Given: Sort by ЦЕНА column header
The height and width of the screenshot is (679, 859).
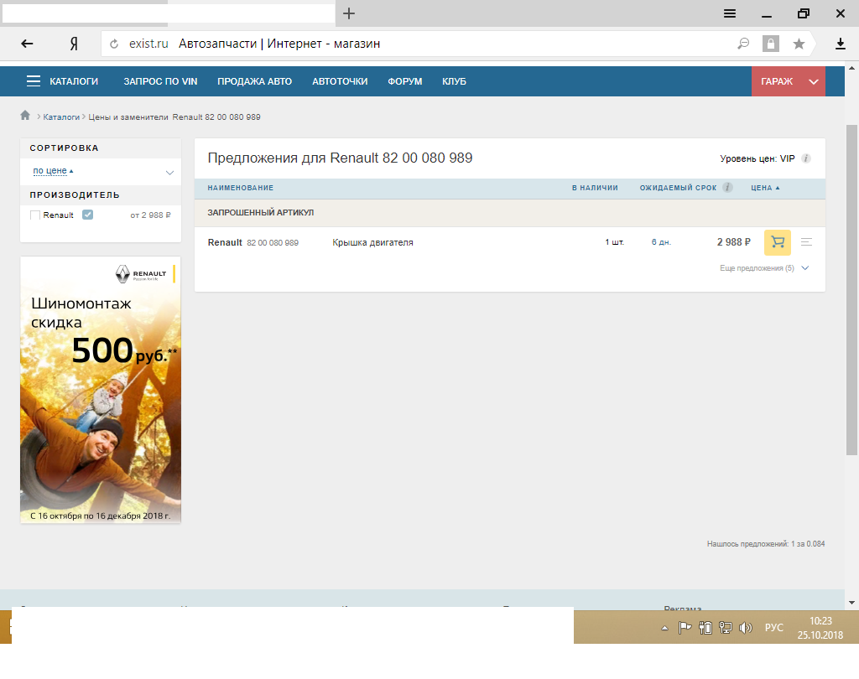Looking at the screenshot, I should (765, 188).
